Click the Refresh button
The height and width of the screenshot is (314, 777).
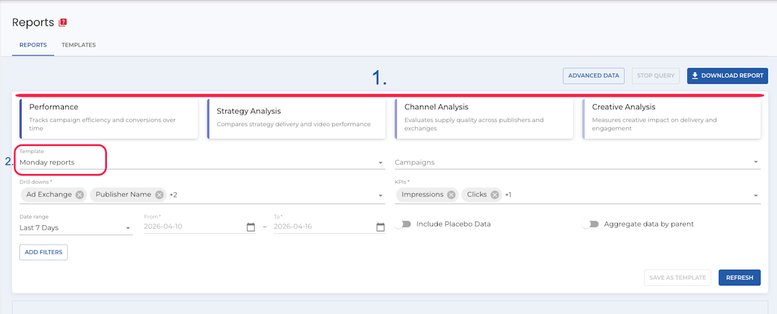coord(739,278)
